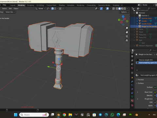The height and width of the screenshot is (118, 157).
Task: Open the Scene properties tab icon
Action: pos(132,64)
